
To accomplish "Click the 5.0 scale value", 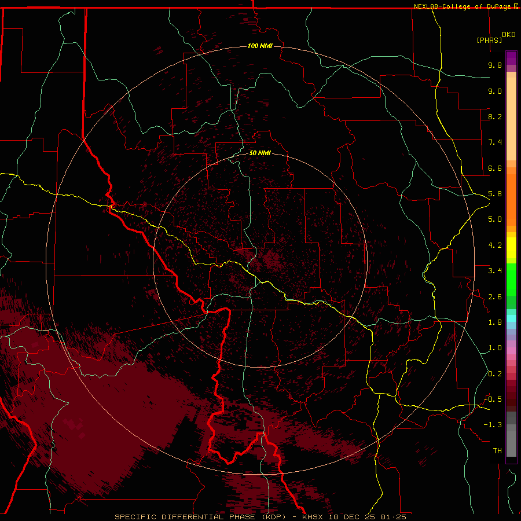I will (495, 219).
